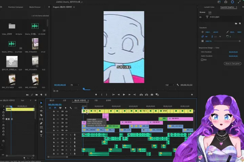244x162 pixels.
Task: Toggle Linked Selection in timeline
Action: [60, 108]
